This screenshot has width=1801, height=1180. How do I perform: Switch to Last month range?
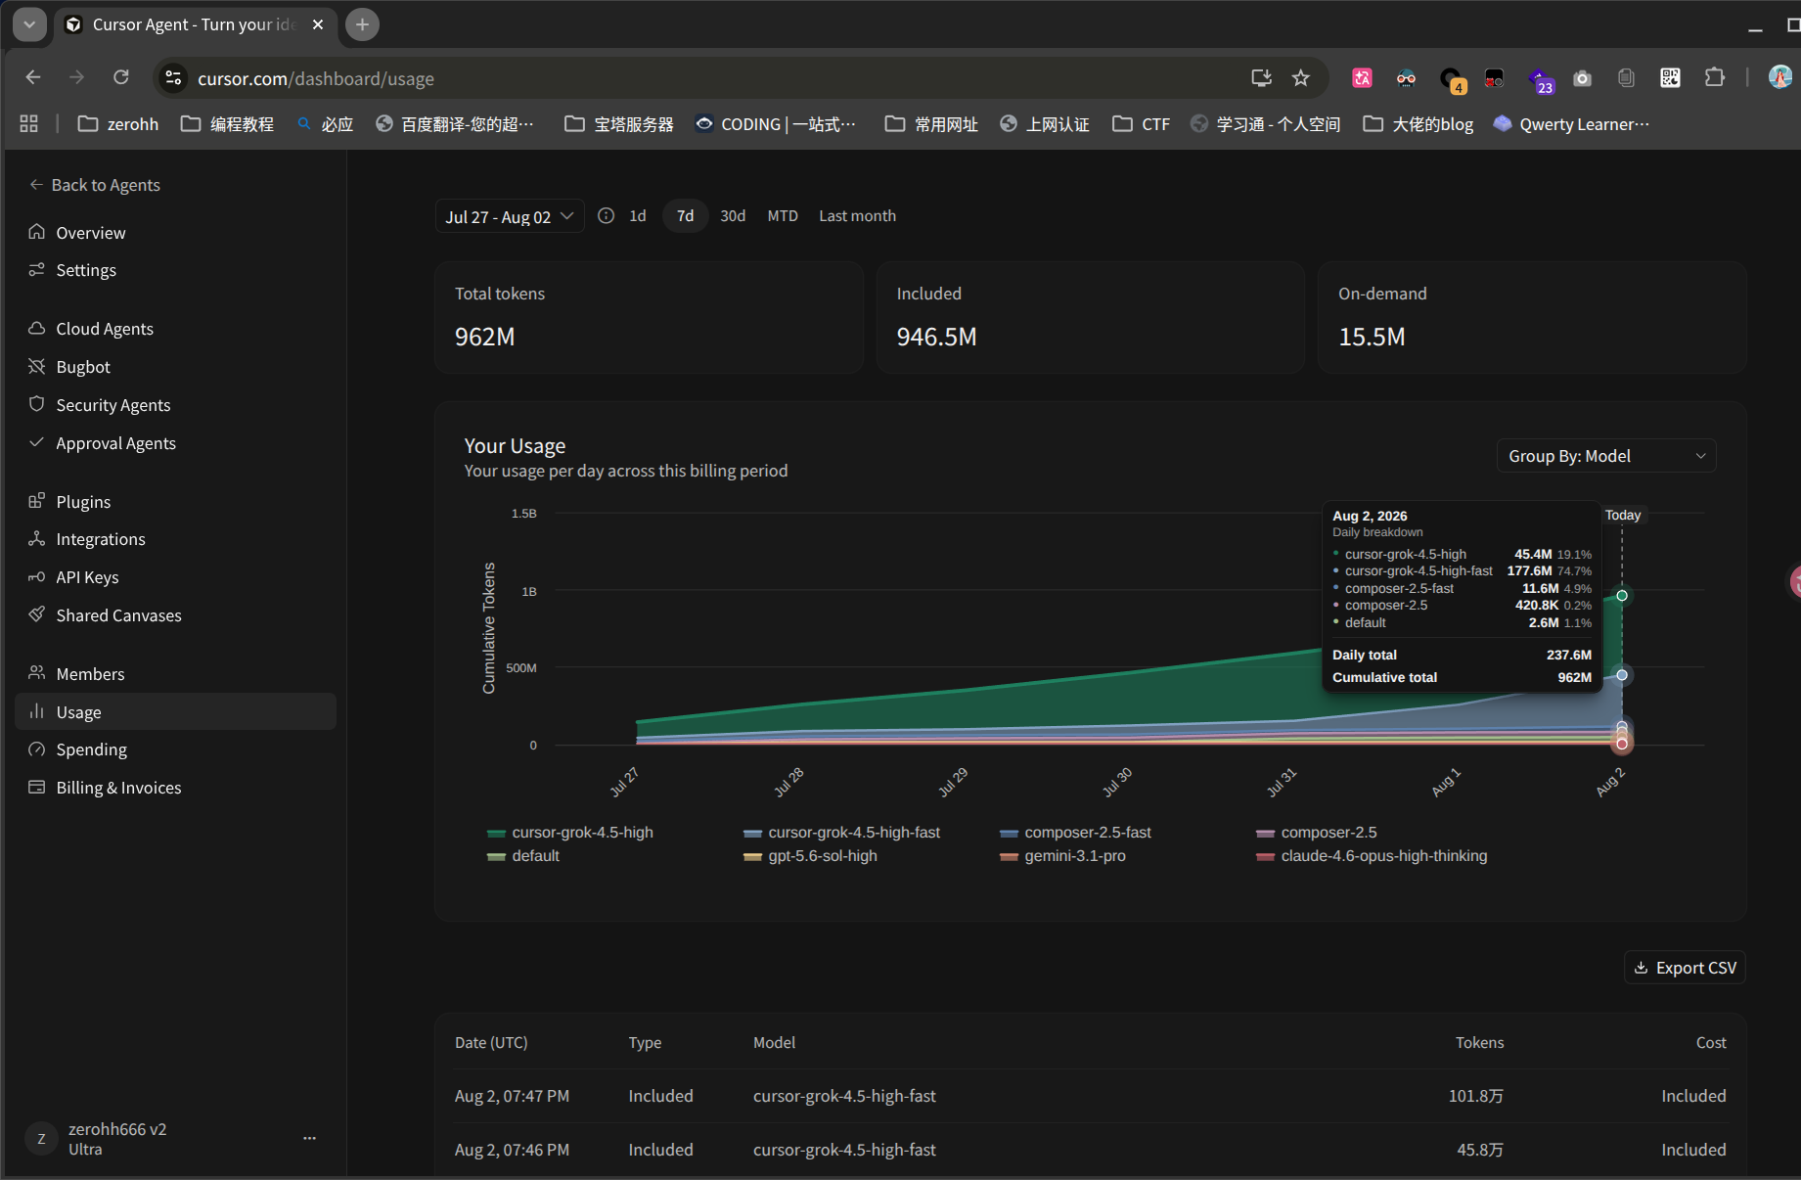coord(857,215)
